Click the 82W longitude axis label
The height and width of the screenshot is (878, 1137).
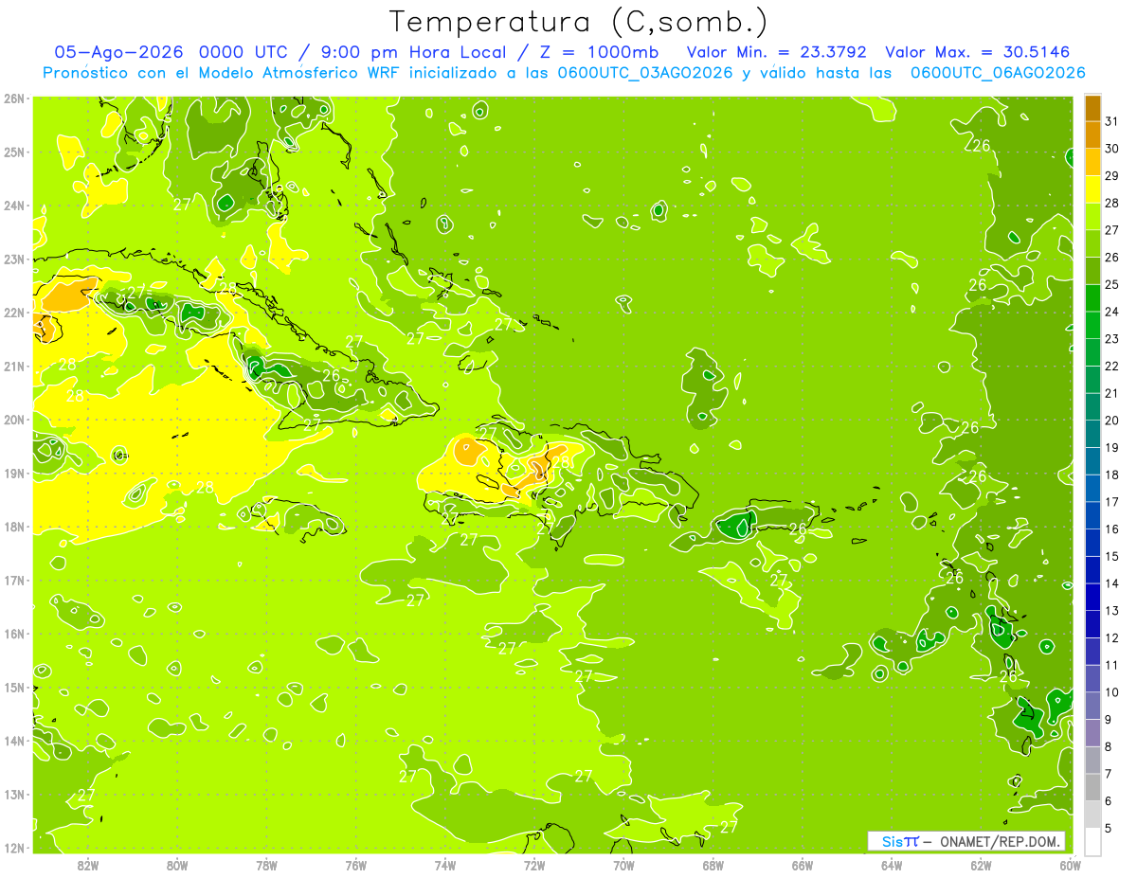click(88, 864)
